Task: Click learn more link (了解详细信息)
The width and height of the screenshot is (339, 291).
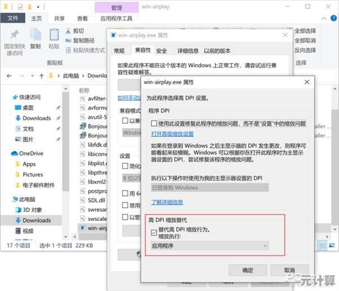Action: [x=167, y=202]
